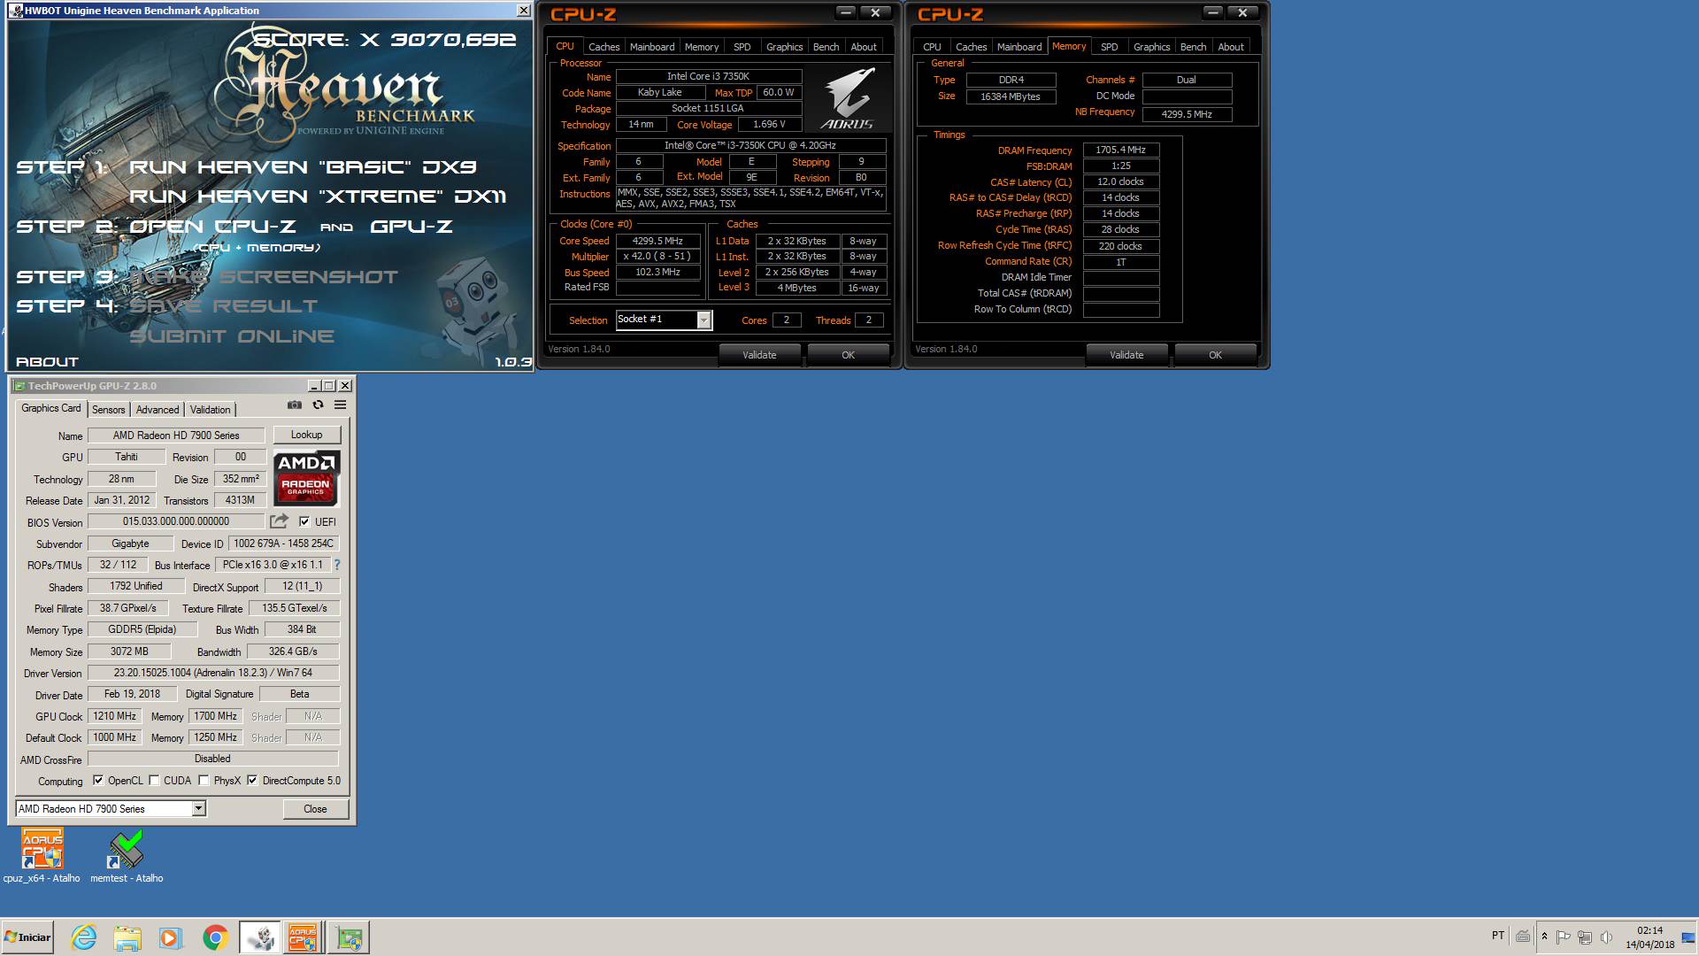Open CPU tab in right CPU-Z window
Viewport: 1699px width, 956px height.
pos(933,47)
